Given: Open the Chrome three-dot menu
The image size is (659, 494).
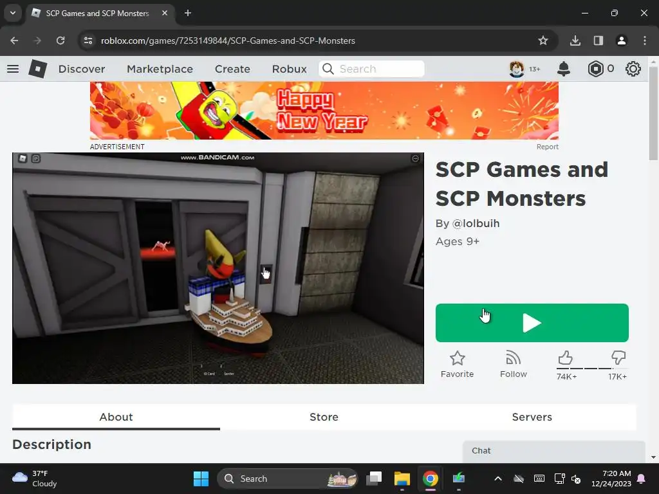Looking at the screenshot, I should tap(645, 41).
